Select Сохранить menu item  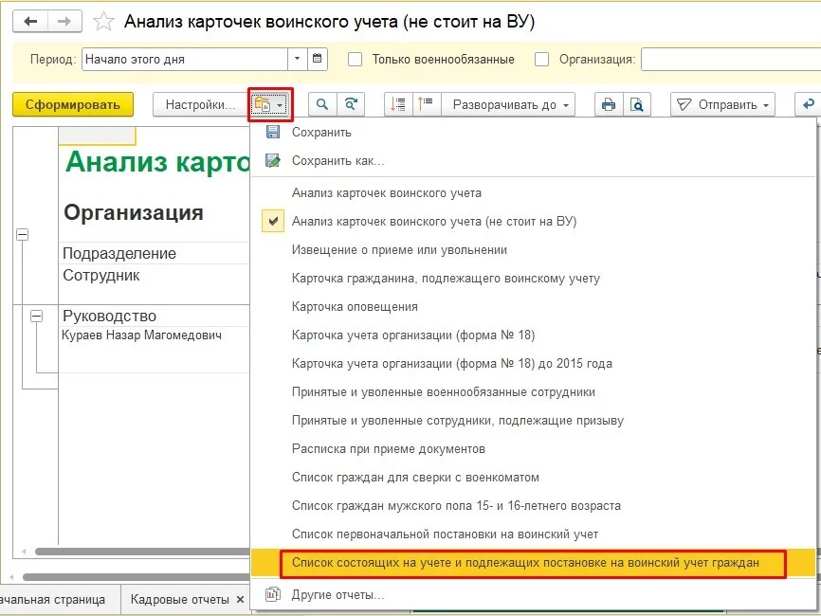pos(534,133)
